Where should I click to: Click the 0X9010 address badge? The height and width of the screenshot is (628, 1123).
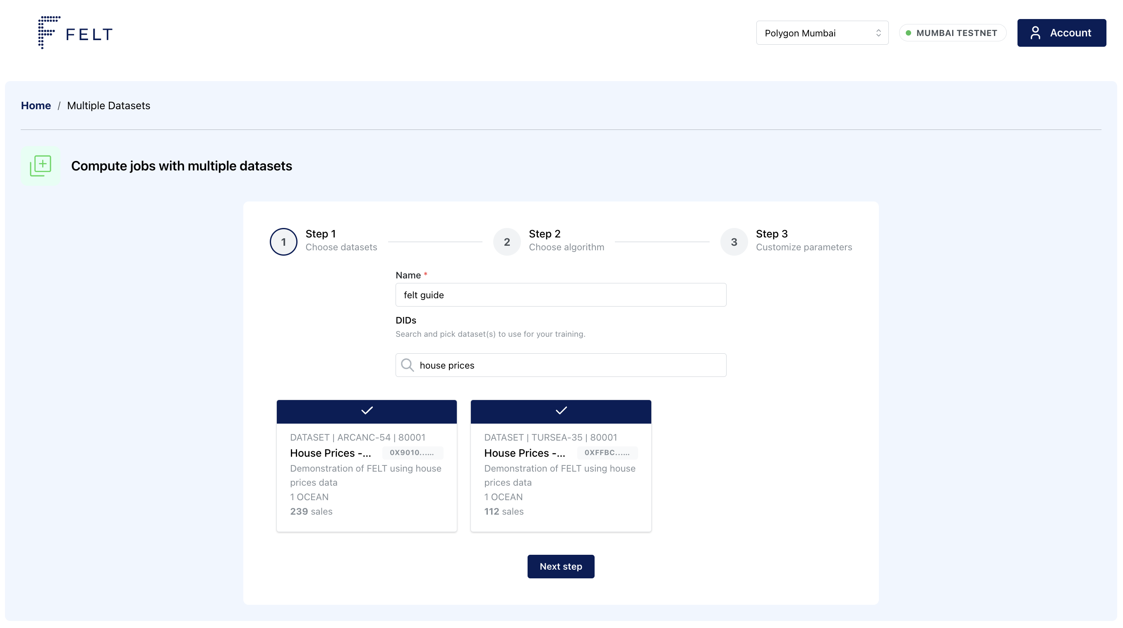click(x=413, y=452)
